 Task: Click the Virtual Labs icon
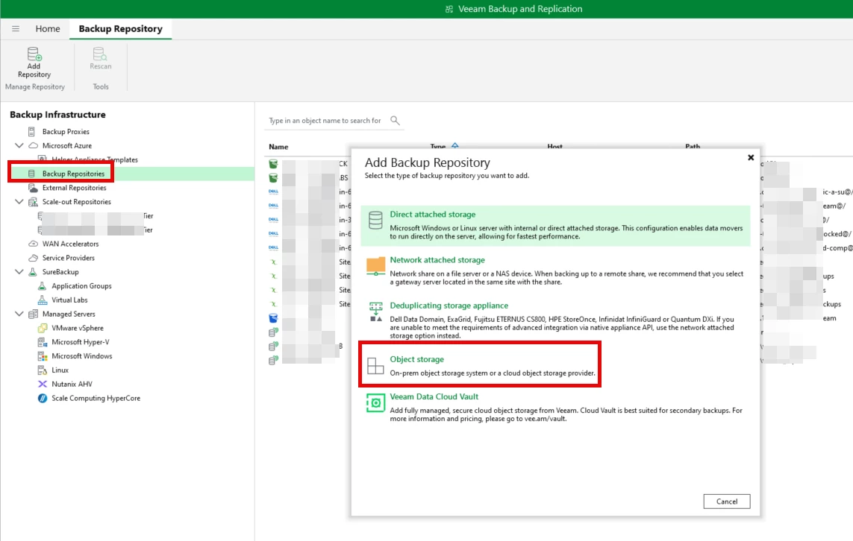point(43,300)
